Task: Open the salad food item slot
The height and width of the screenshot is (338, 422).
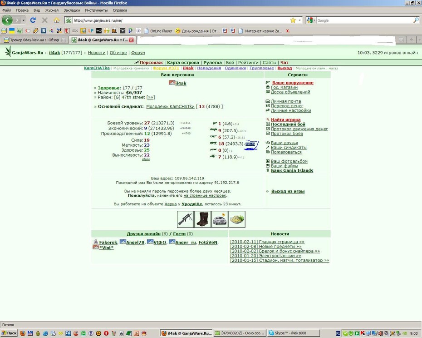Action: (x=237, y=219)
